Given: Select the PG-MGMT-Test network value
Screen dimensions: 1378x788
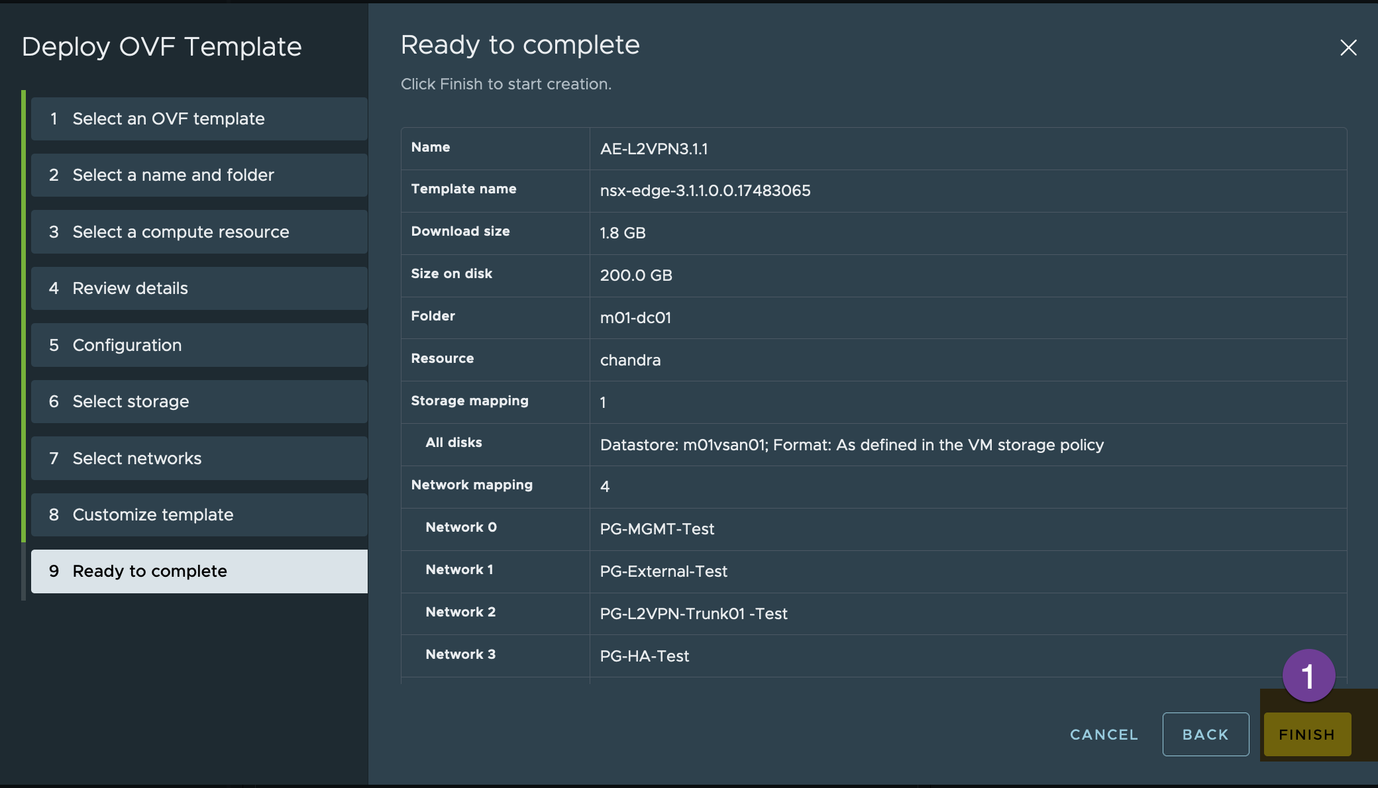Looking at the screenshot, I should (x=657, y=529).
